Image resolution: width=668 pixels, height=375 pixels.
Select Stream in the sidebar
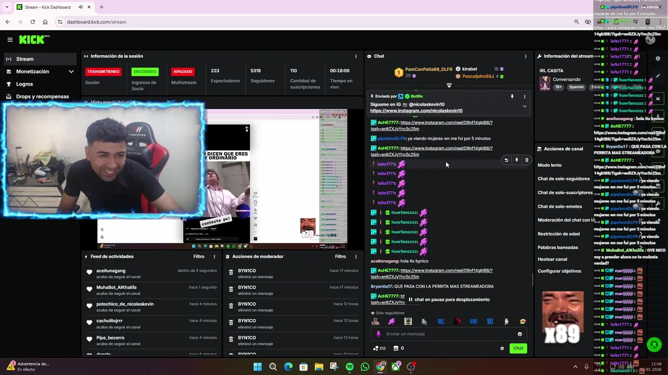[39, 59]
